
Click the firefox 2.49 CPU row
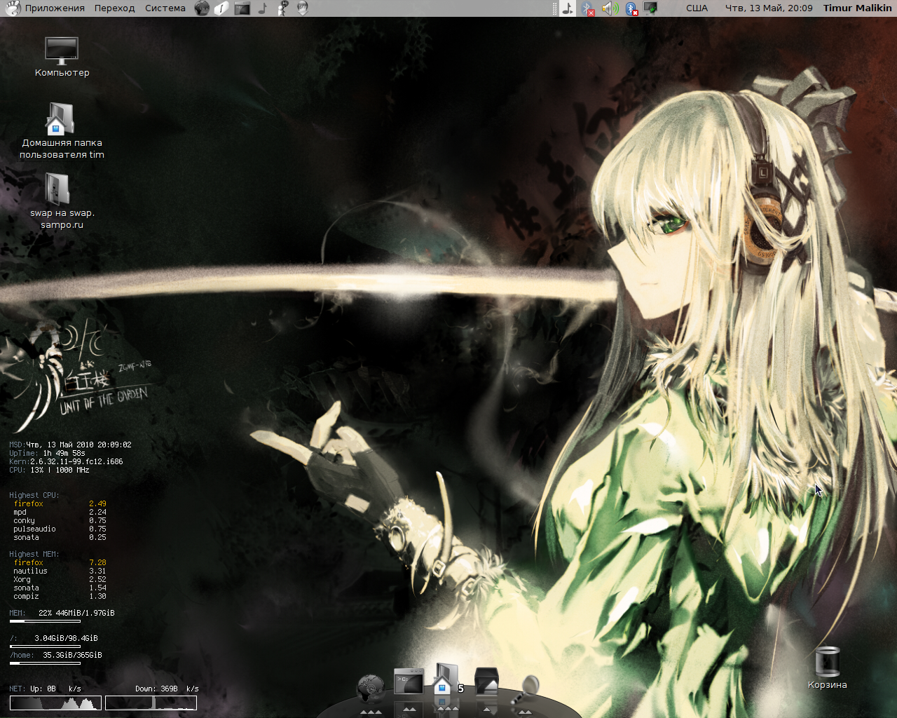[60, 504]
